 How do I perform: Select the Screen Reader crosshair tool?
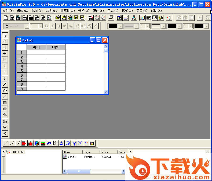[5, 53]
